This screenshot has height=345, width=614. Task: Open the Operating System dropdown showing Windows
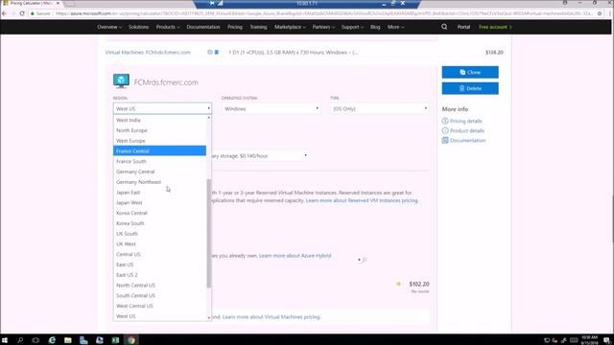click(x=271, y=108)
